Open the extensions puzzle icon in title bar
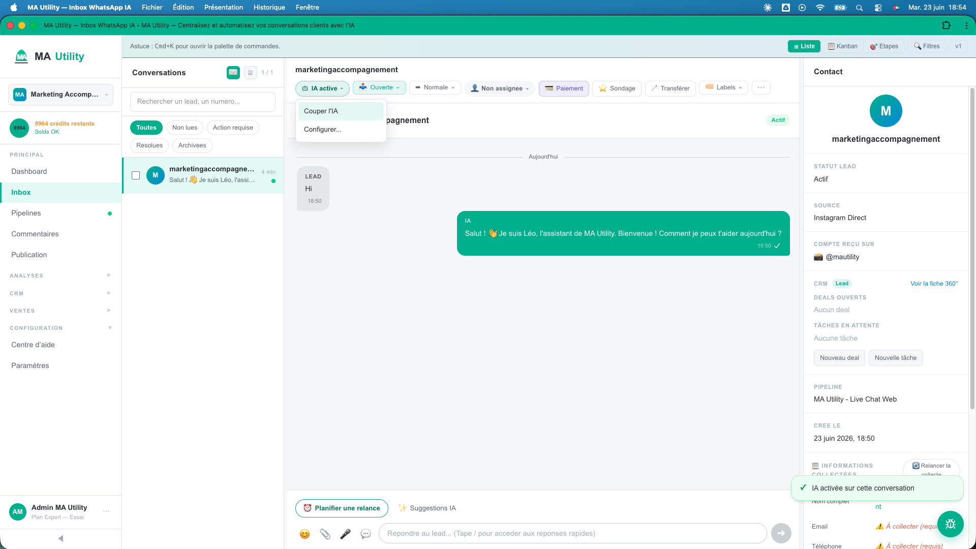Screen dimensions: 976x549 [946, 25]
